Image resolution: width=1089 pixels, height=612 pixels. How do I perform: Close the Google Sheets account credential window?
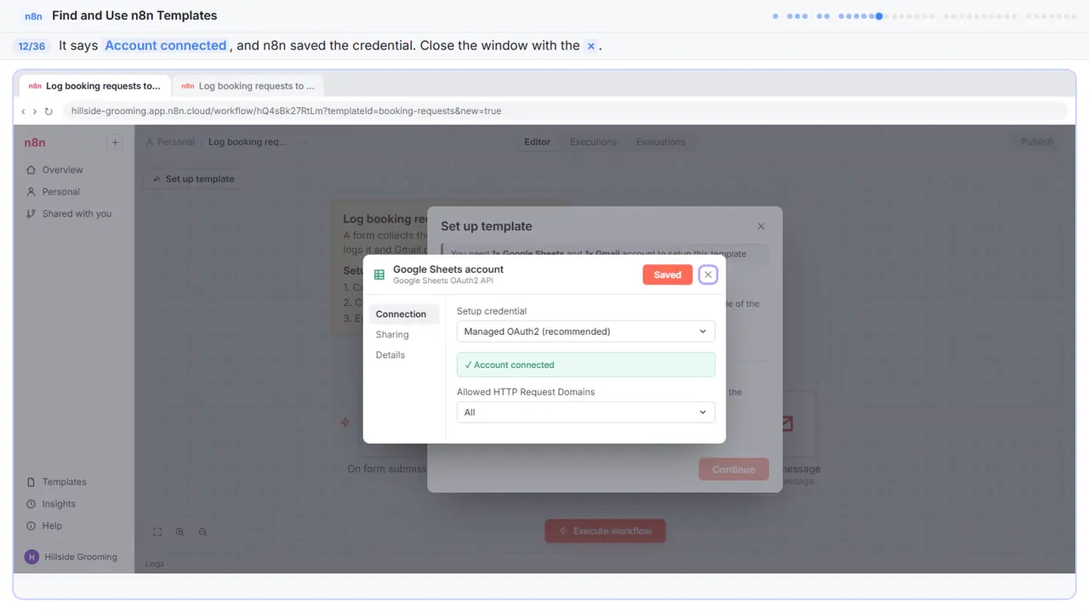point(708,275)
